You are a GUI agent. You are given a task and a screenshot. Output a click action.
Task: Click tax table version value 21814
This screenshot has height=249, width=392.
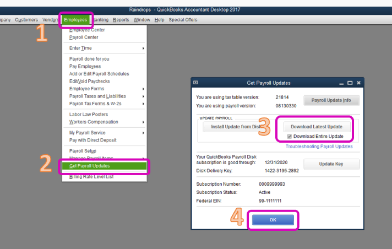(282, 97)
